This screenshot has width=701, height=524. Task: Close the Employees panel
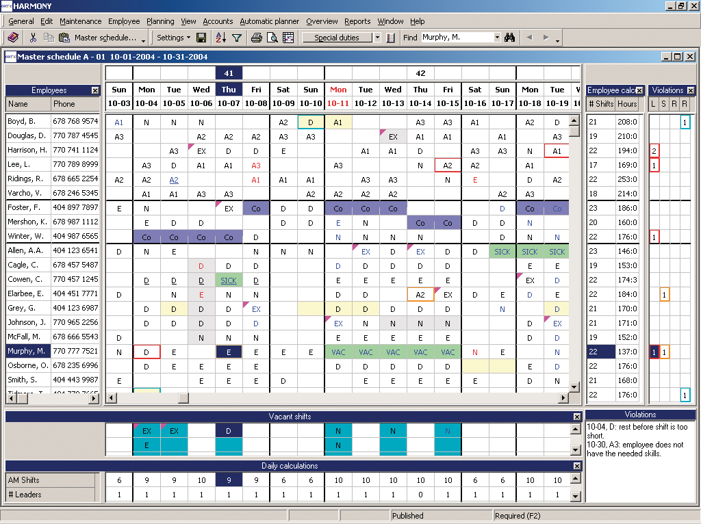tap(94, 90)
